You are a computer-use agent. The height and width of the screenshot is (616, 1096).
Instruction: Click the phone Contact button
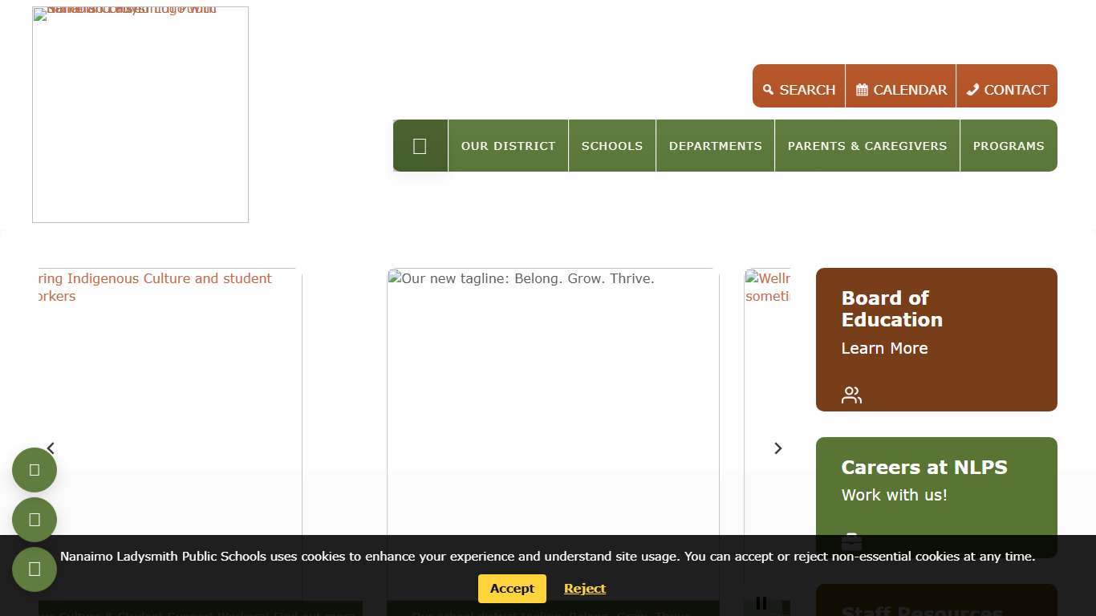[x=1007, y=89]
